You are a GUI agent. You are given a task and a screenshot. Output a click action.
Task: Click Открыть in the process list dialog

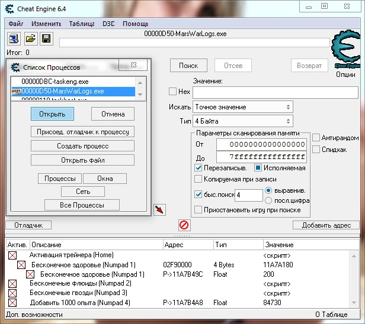(x=52, y=114)
